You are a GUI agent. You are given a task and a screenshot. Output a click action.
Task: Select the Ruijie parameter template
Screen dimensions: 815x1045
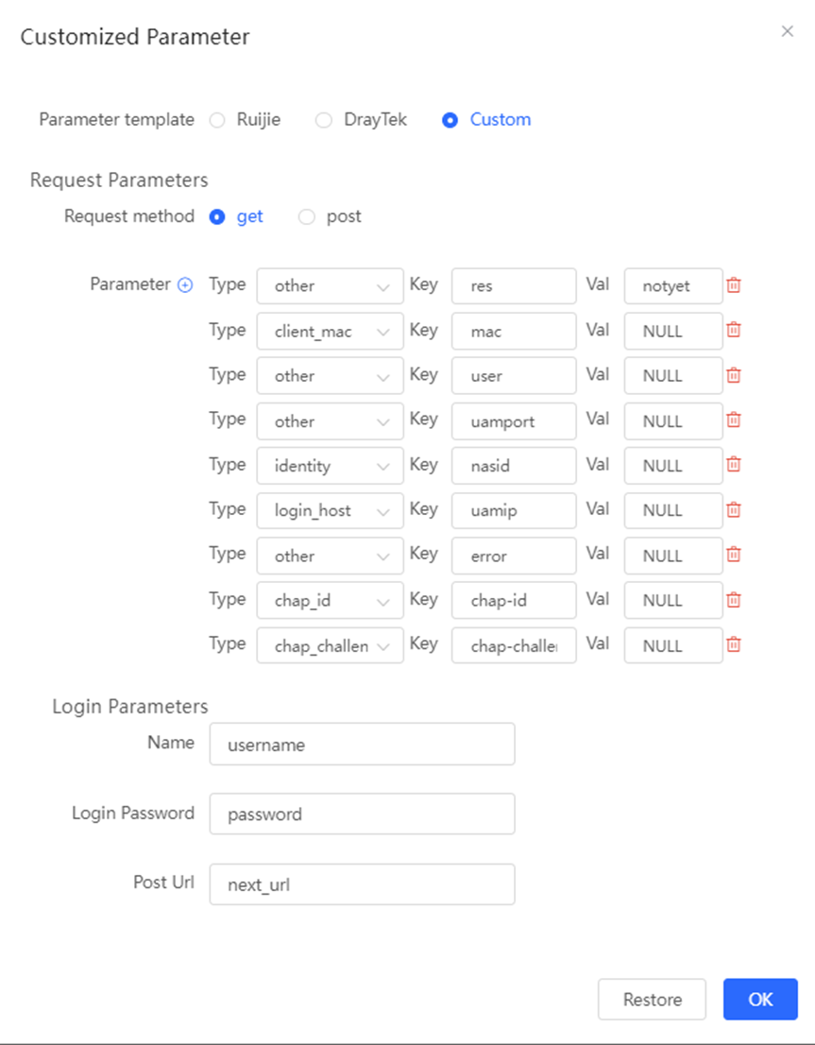tap(217, 120)
